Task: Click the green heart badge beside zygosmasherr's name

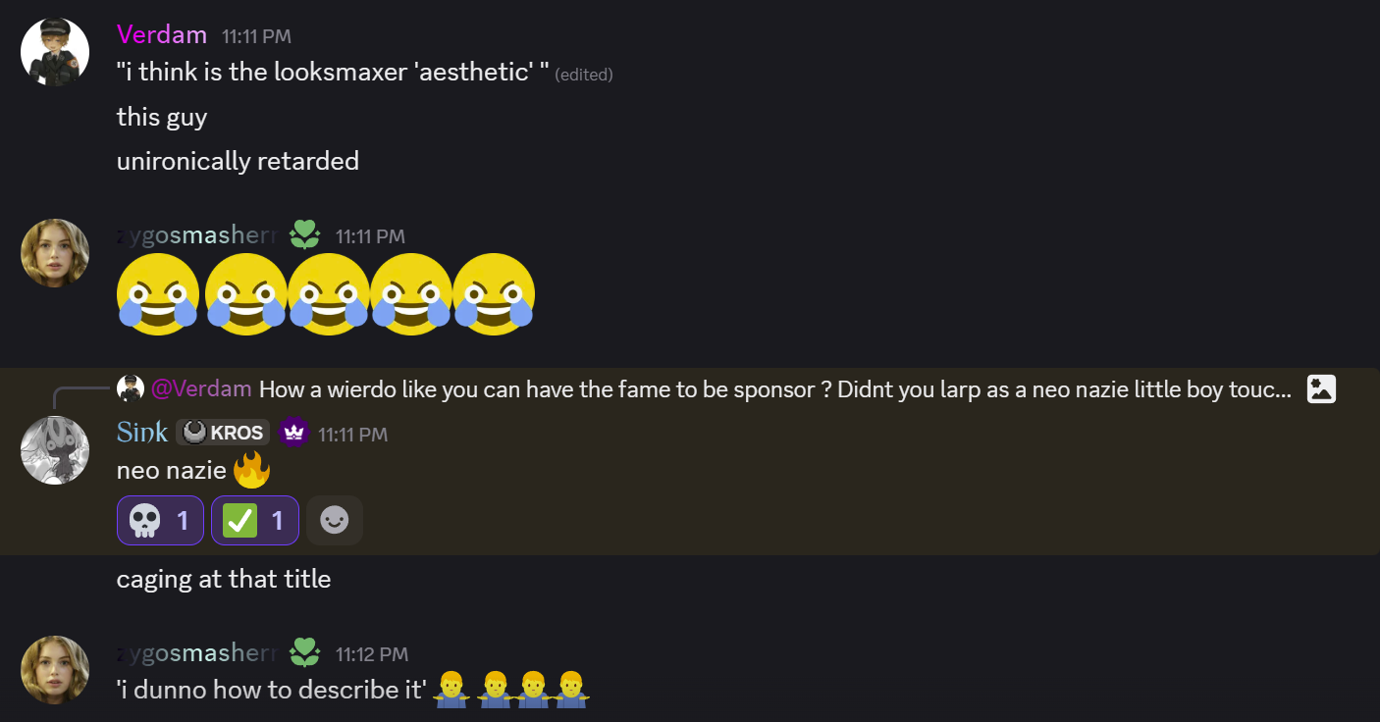Action: 304,234
